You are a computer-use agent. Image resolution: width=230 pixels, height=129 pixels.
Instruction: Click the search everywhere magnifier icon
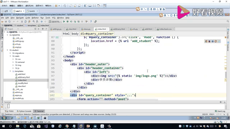point(228,21)
